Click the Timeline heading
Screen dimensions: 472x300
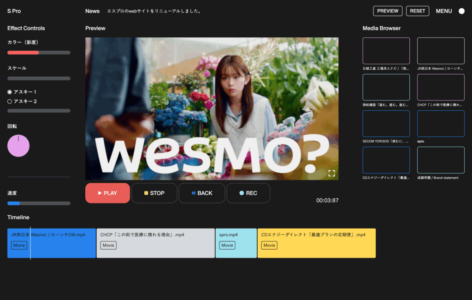18,217
